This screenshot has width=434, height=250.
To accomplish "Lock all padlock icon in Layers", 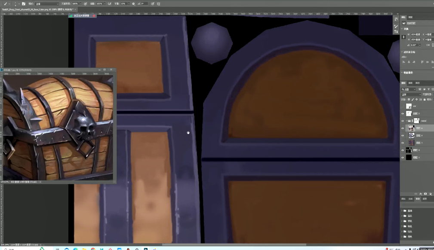I will pyautogui.click(x=425, y=99).
